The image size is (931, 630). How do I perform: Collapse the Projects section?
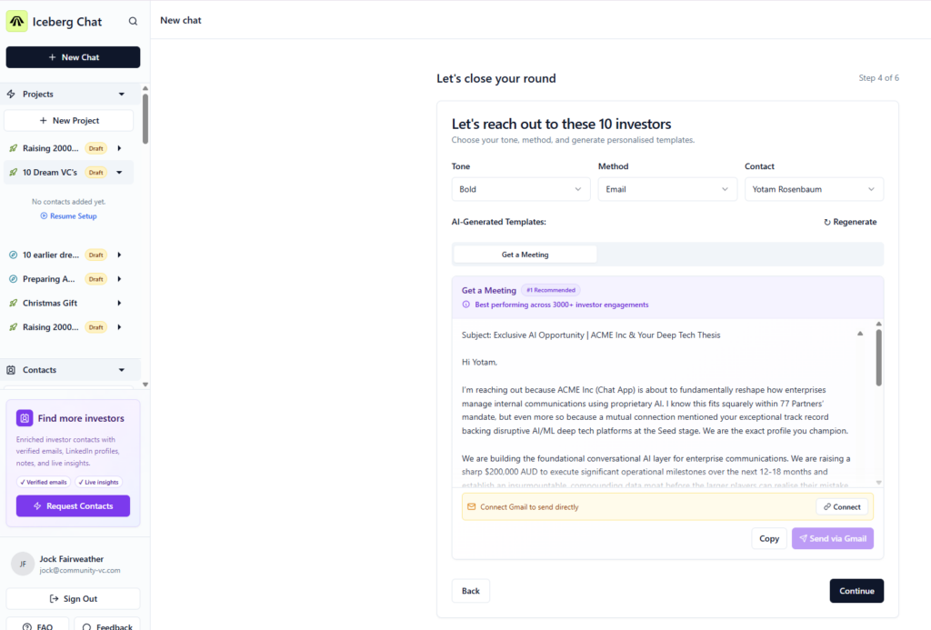coord(122,95)
